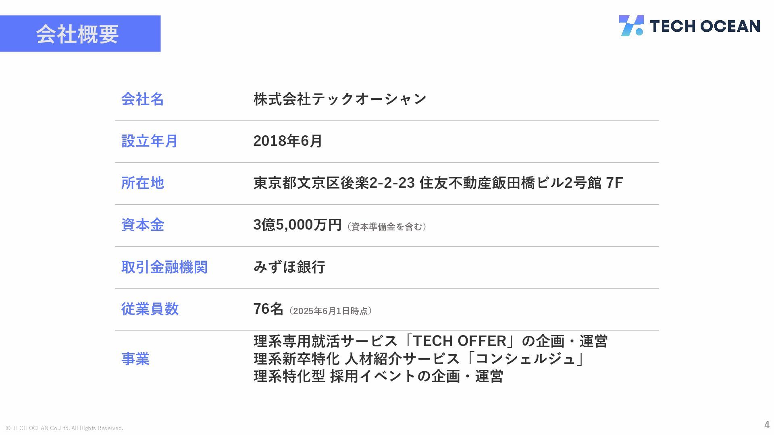Select the 会社概要 header banner
This screenshot has width=774, height=435.
pyautogui.click(x=80, y=33)
